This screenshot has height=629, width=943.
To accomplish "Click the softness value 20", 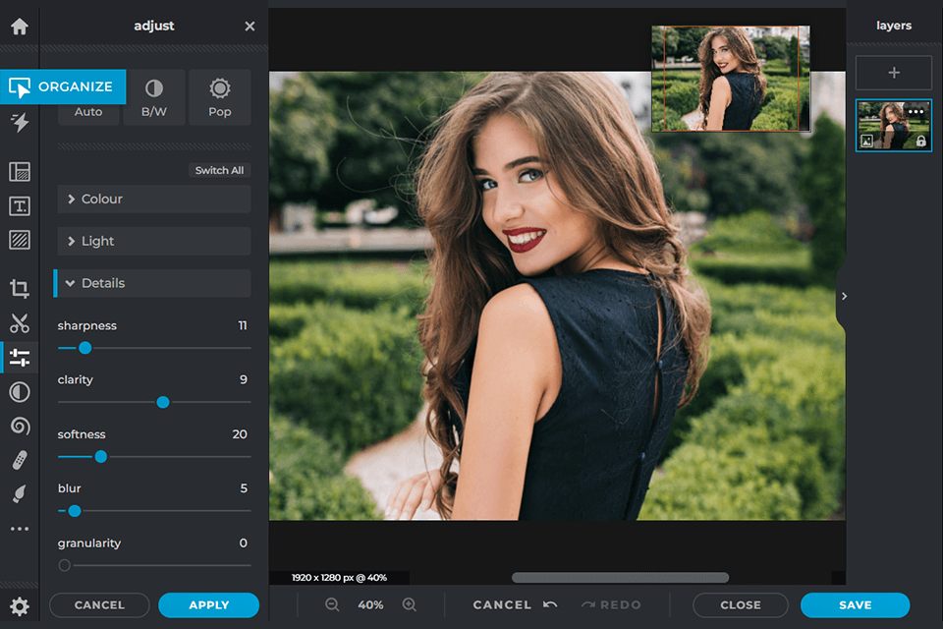I will 240,434.
